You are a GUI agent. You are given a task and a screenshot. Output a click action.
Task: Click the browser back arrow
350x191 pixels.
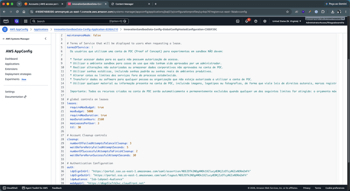pos(4,12)
